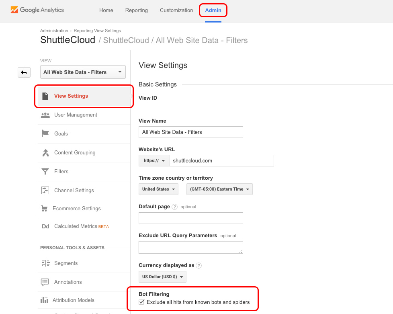Click the Administration breadcrumb link

pyautogui.click(x=54, y=31)
